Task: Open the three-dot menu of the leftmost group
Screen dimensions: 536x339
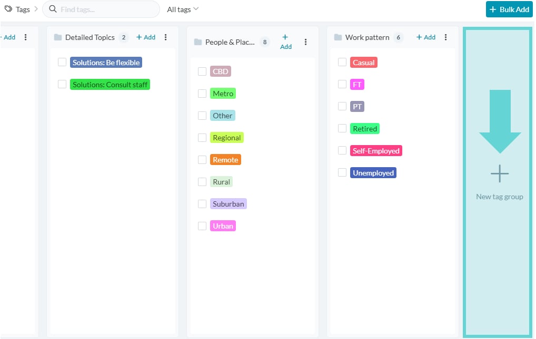Action: 26,37
